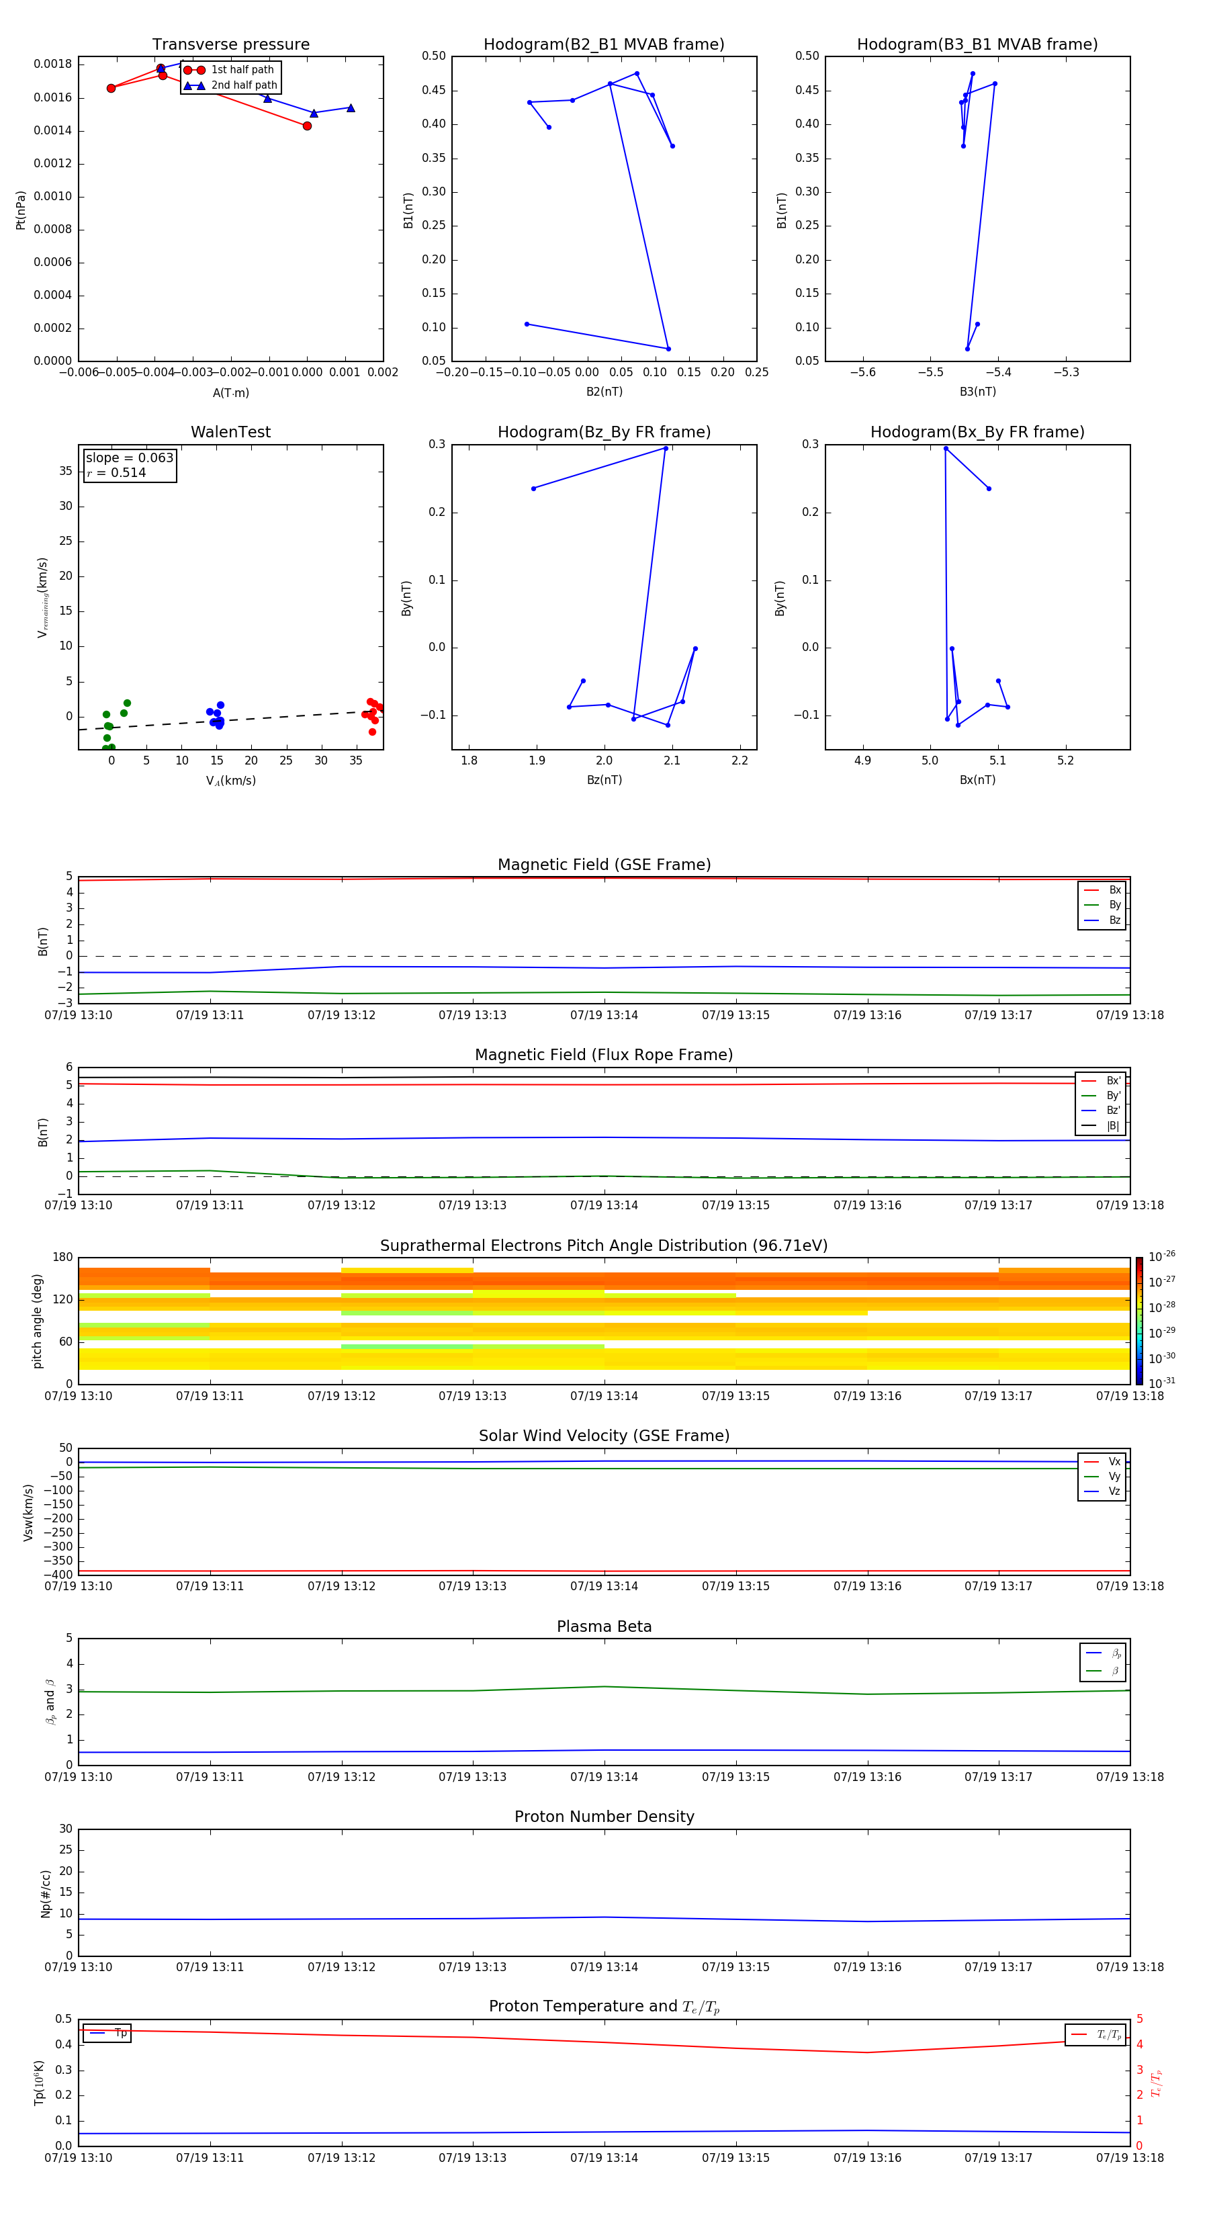Click the 'Hodogram(Bz_By FR frame)' title
This screenshot has height=2217, width=1209.
point(604,432)
